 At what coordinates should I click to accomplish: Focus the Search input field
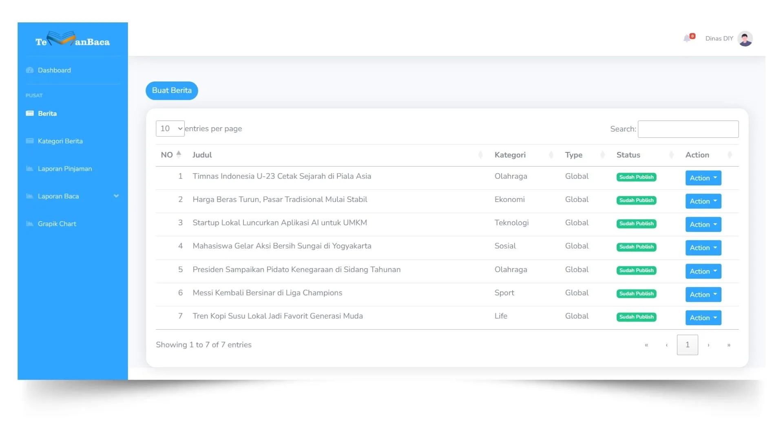(688, 129)
